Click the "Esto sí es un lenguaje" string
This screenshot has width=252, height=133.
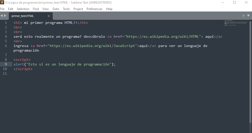[69, 64]
